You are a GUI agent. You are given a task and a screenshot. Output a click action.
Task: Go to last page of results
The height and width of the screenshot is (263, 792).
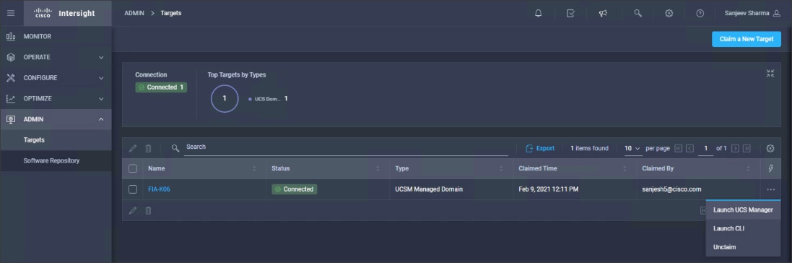click(x=747, y=148)
